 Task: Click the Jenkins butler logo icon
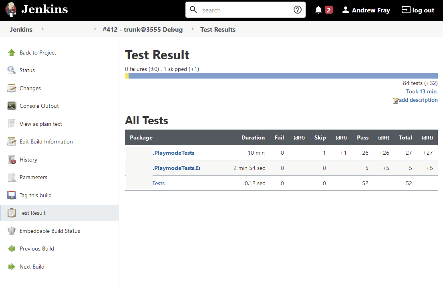tap(11, 9)
